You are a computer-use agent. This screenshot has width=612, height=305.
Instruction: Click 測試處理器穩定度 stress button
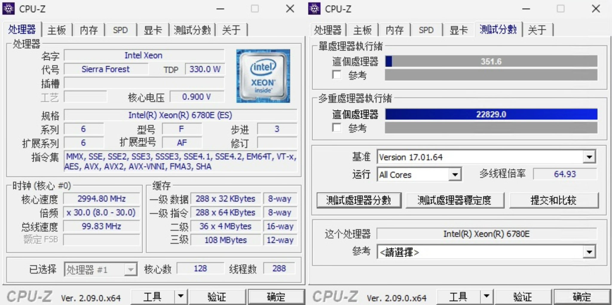(455, 200)
